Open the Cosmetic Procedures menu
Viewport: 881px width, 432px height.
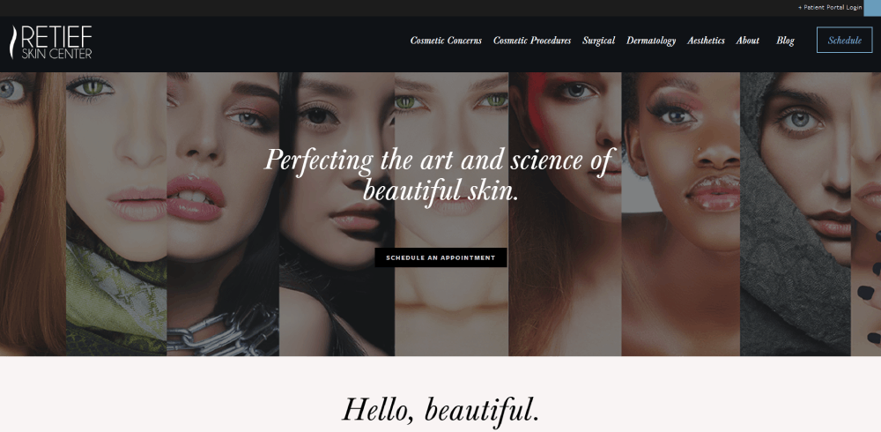[x=532, y=41]
